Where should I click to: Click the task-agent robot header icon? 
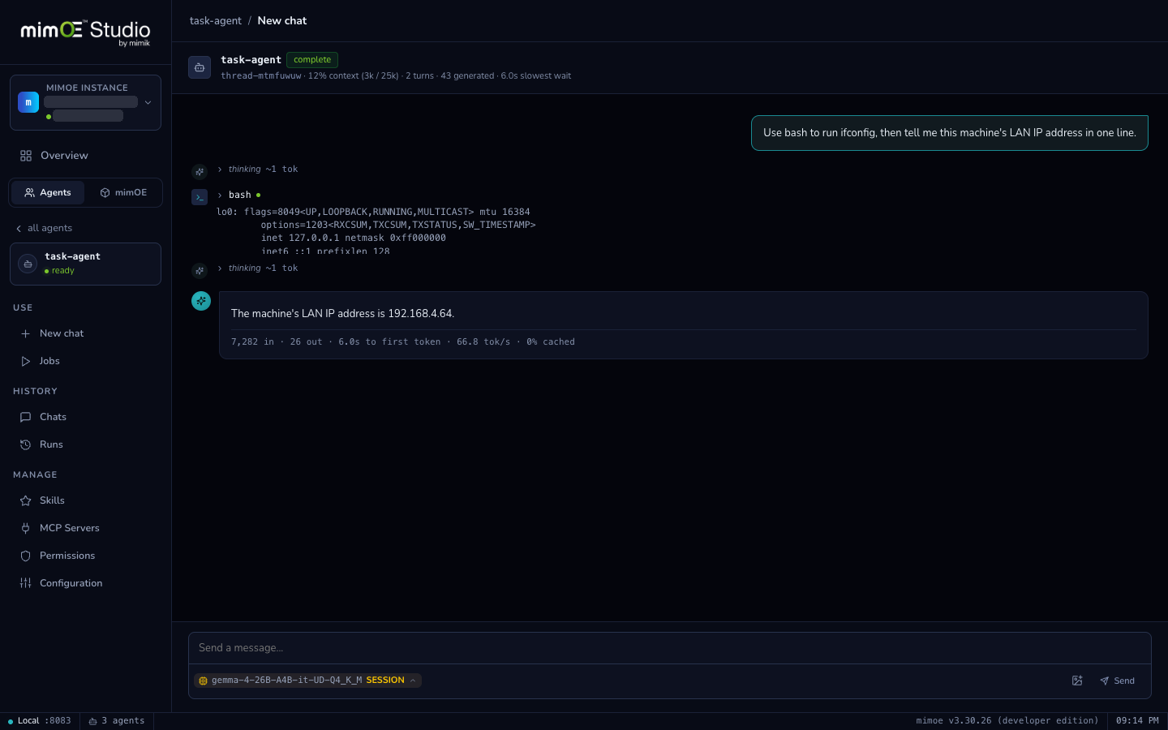tap(200, 67)
